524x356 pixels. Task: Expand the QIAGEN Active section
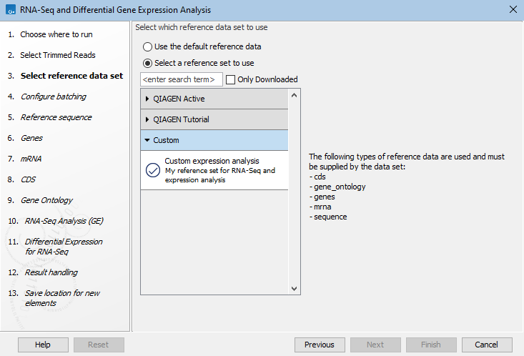pos(214,99)
